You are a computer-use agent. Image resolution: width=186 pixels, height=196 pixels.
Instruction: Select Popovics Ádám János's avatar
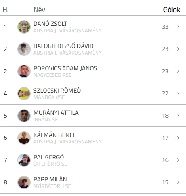pyautogui.click(x=24, y=71)
